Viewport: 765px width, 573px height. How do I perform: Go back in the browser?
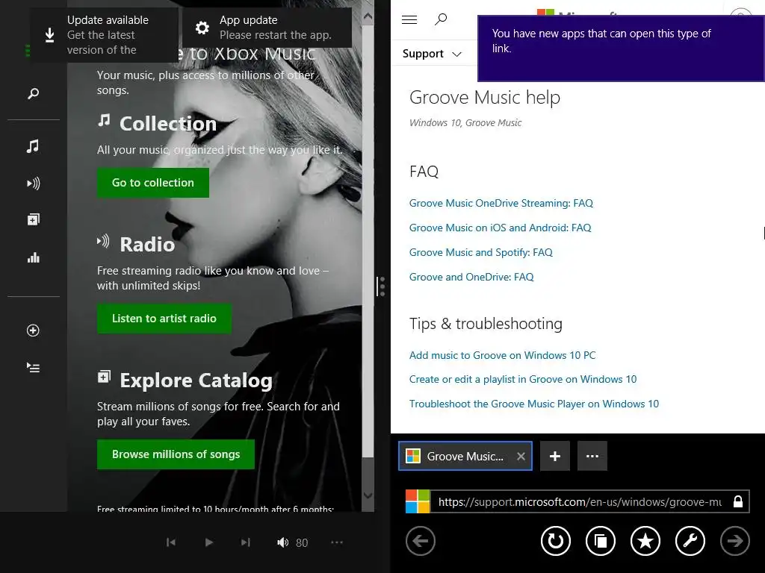point(420,541)
